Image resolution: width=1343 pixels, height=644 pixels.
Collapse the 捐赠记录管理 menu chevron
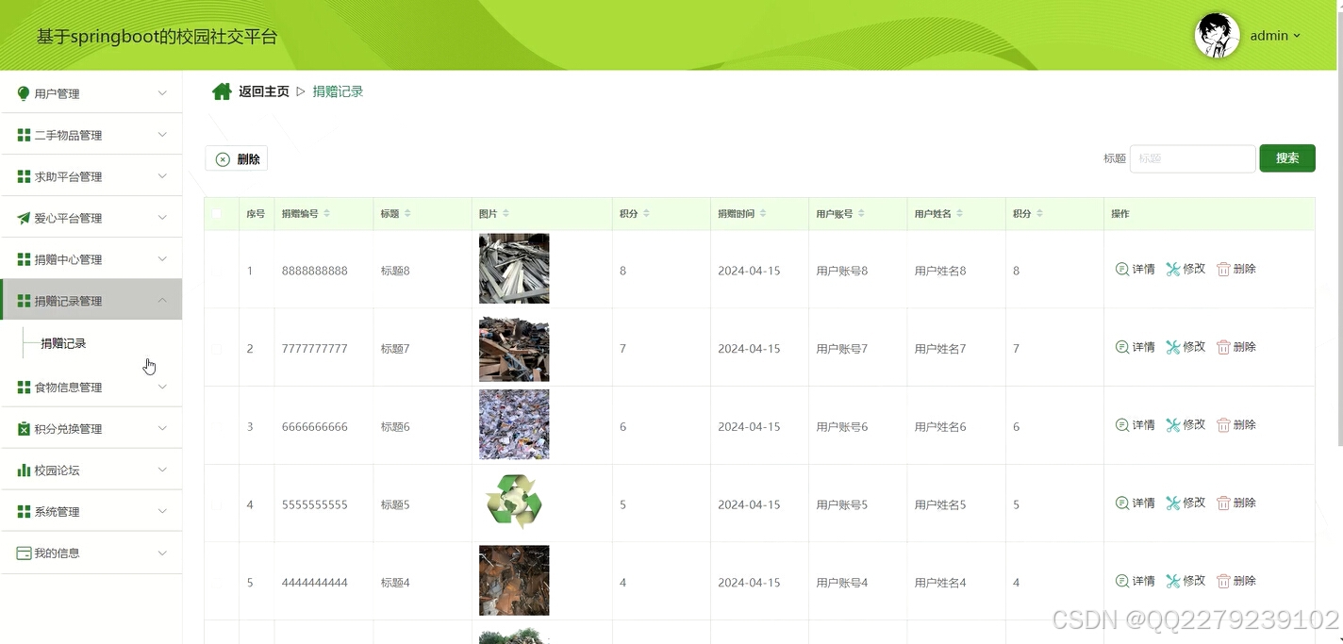[160, 300]
